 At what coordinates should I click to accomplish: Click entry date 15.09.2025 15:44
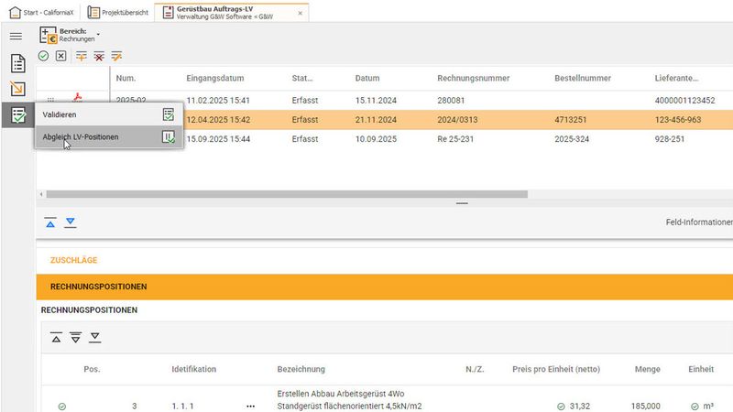[x=218, y=139]
